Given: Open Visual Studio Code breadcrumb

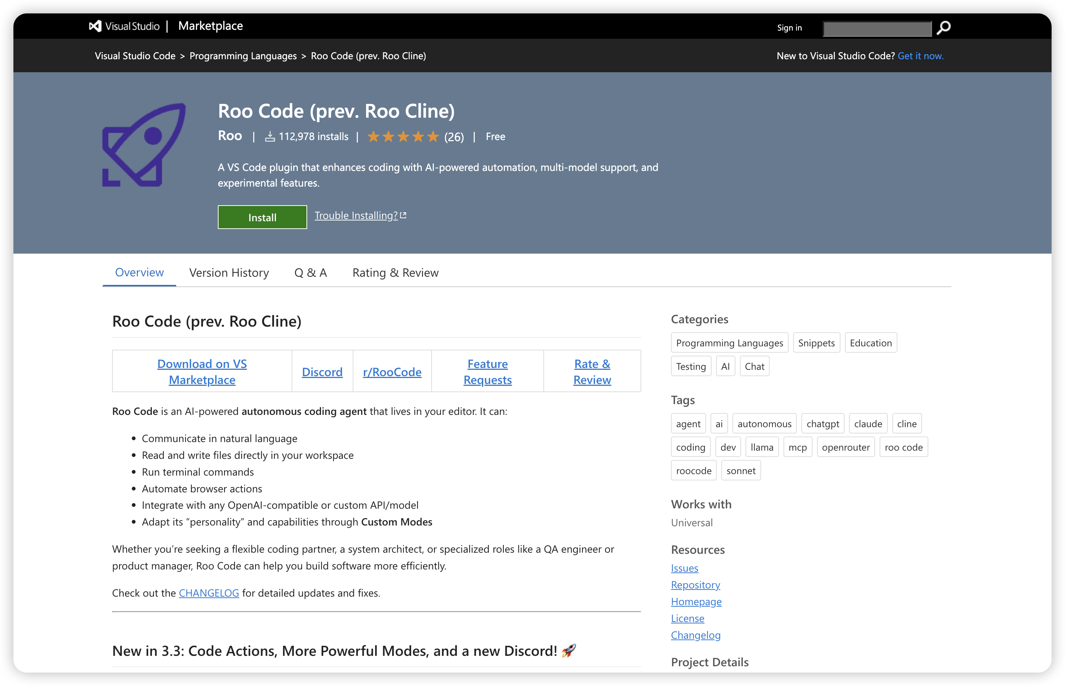Looking at the screenshot, I should (x=135, y=56).
